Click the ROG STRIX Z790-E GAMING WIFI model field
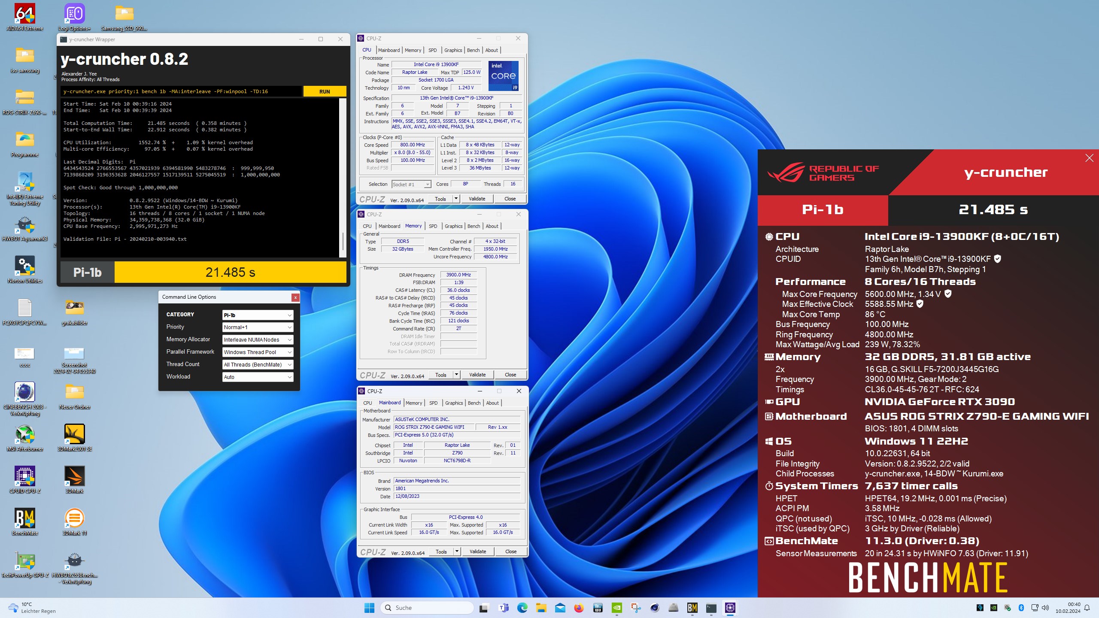The height and width of the screenshot is (618, 1099). [x=434, y=427]
